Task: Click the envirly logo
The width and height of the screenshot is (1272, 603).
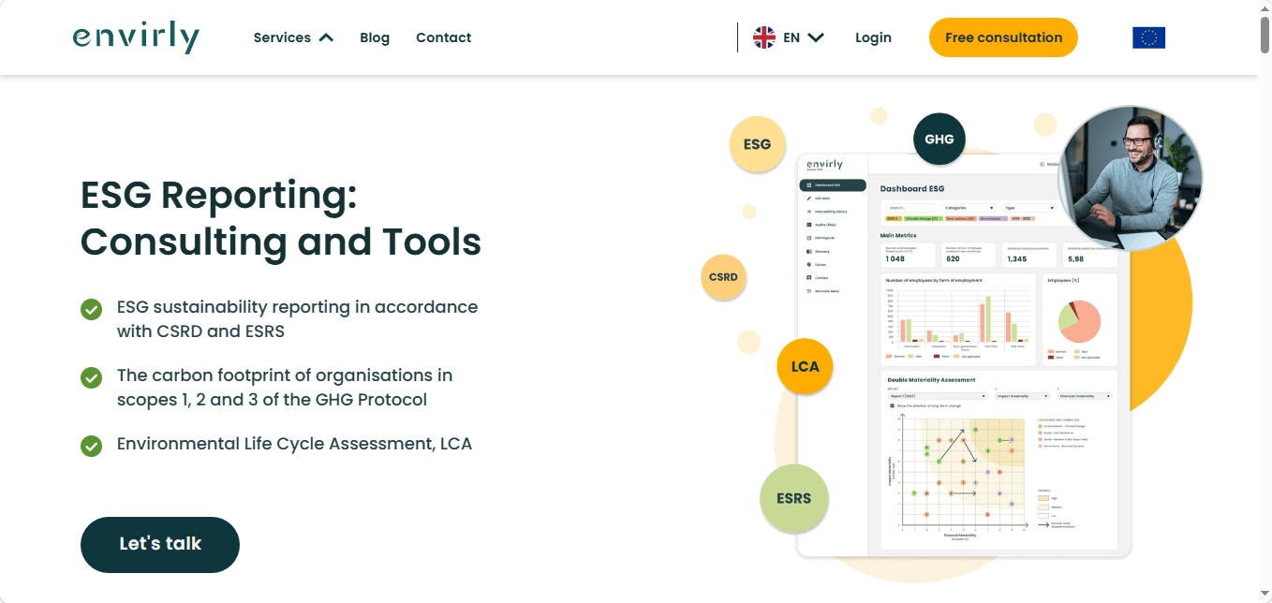Action: click(136, 37)
